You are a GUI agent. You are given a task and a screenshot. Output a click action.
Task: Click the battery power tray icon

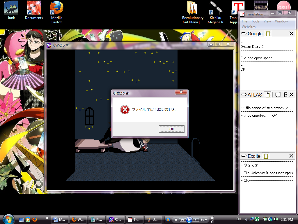265,219
